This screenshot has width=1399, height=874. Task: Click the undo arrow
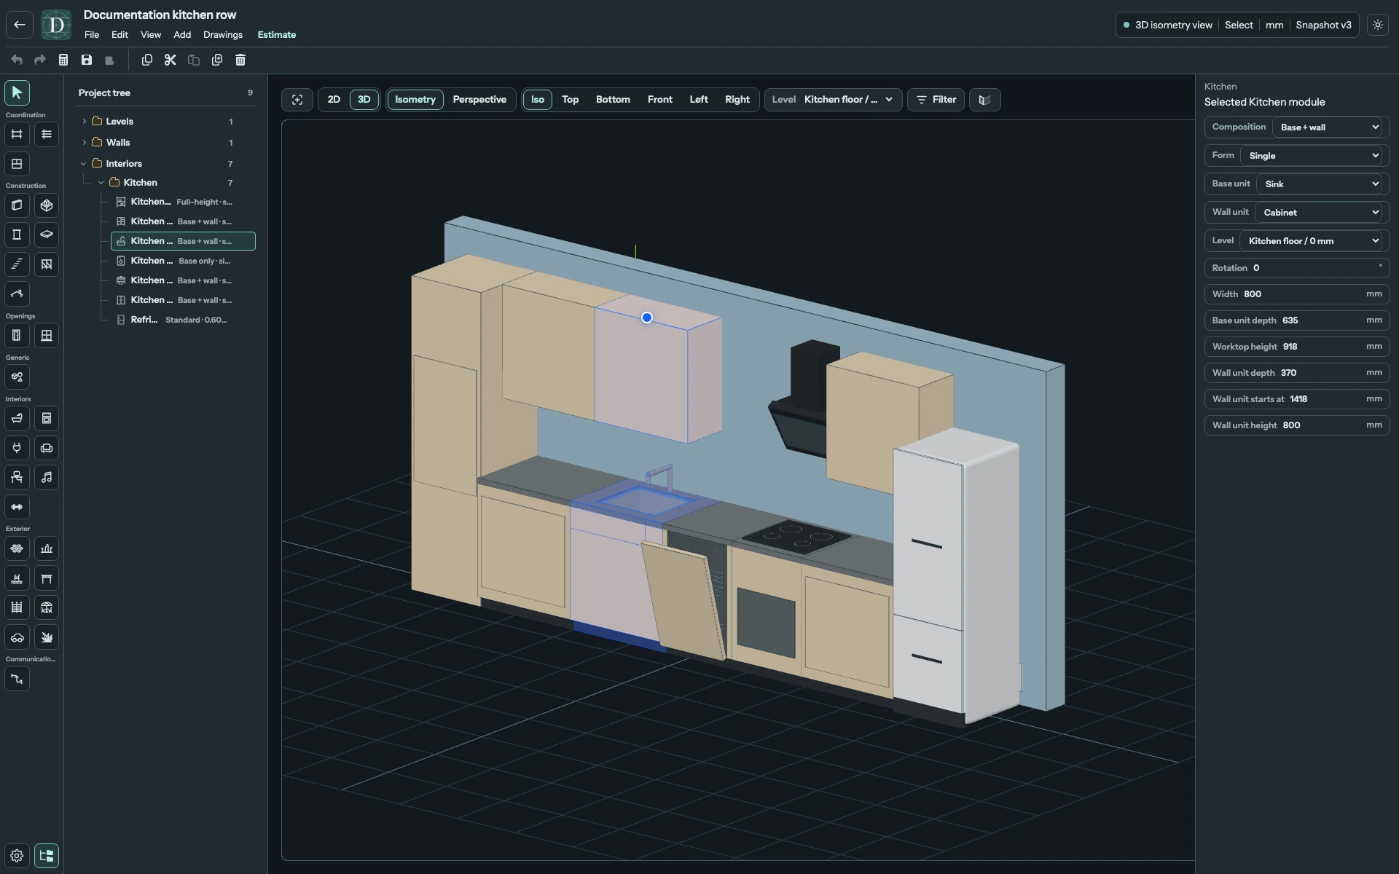pyautogui.click(x=17, y=60)
